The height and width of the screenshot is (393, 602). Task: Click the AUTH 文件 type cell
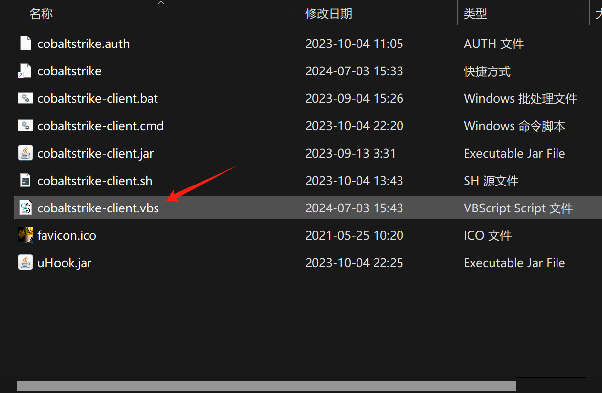coord(494,44)
